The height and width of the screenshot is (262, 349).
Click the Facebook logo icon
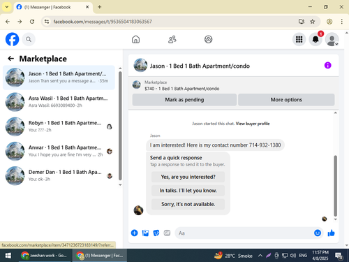click(x=12, y=39)
